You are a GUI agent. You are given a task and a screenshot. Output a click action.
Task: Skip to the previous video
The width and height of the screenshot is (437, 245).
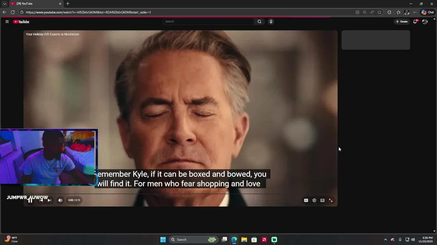coord(41,200)
